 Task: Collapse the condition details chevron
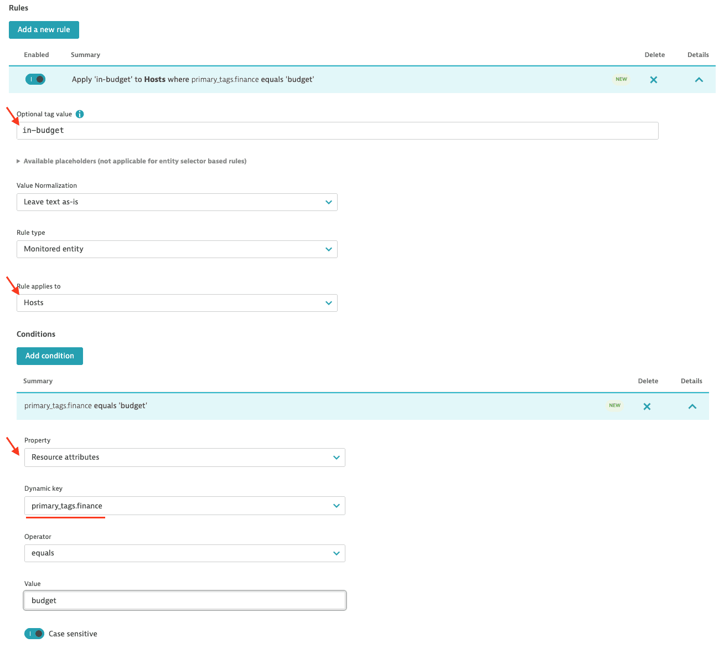[x=692, y=407]
